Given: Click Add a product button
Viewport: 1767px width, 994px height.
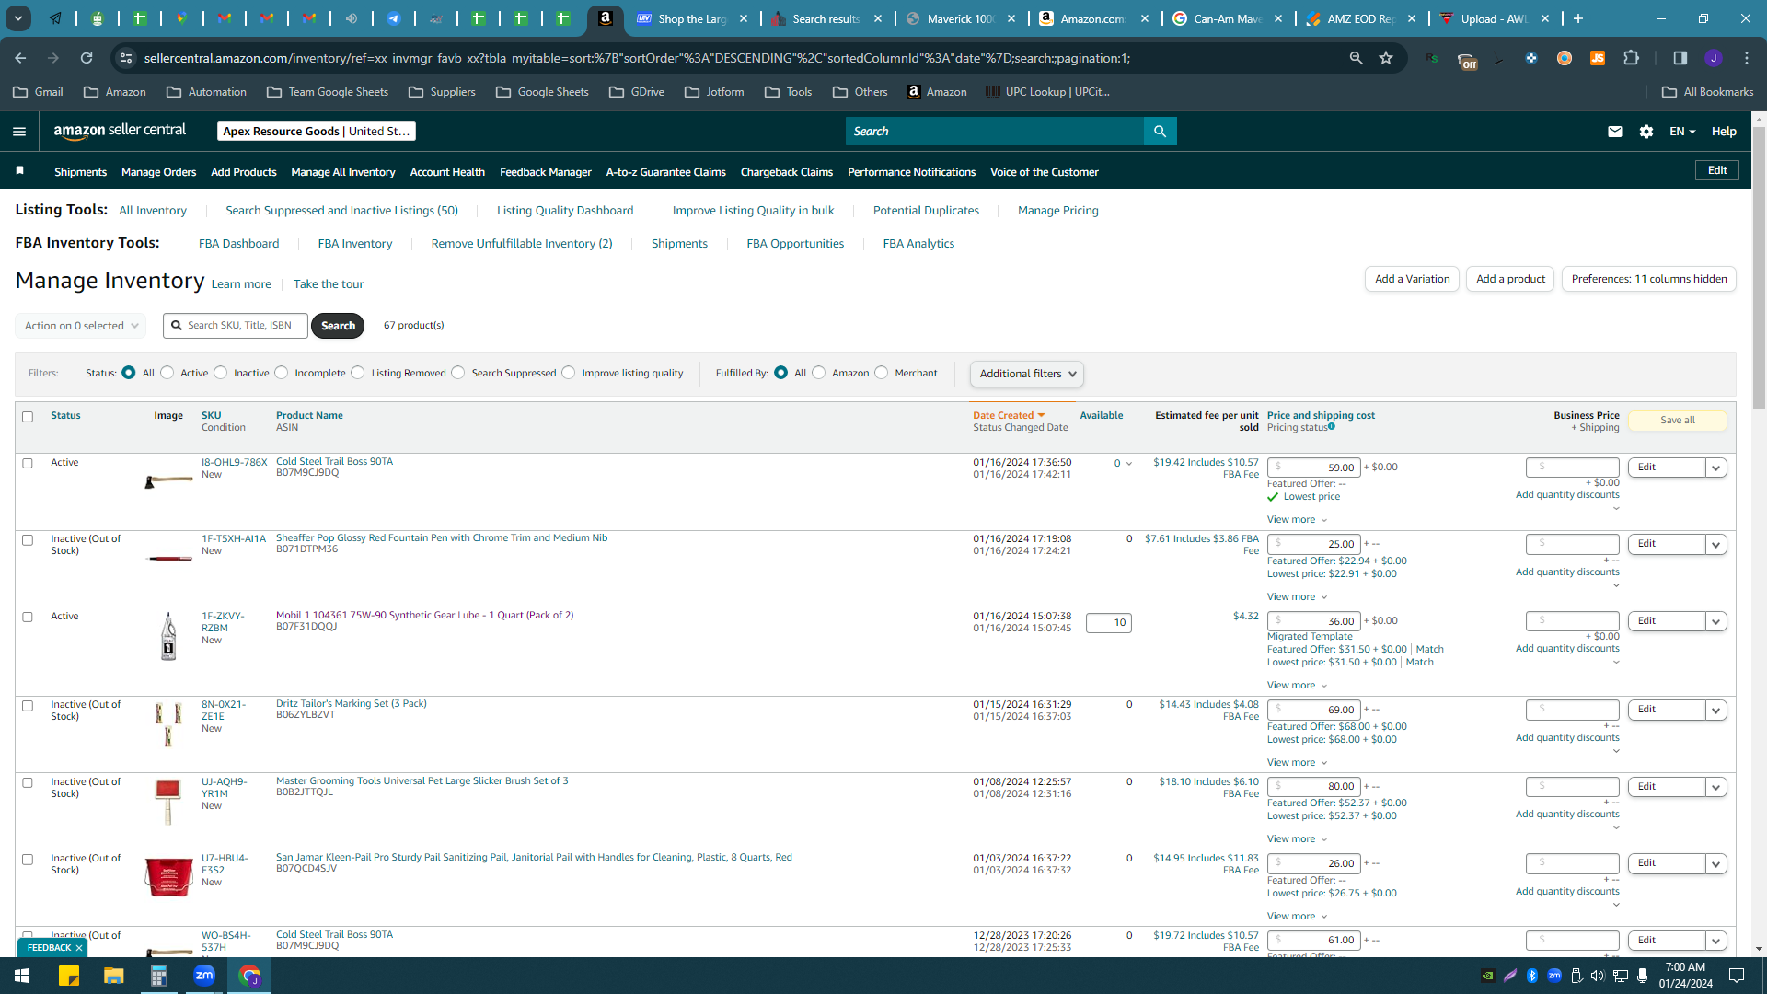Looking at the screenshot, I should pos(1510,279).
